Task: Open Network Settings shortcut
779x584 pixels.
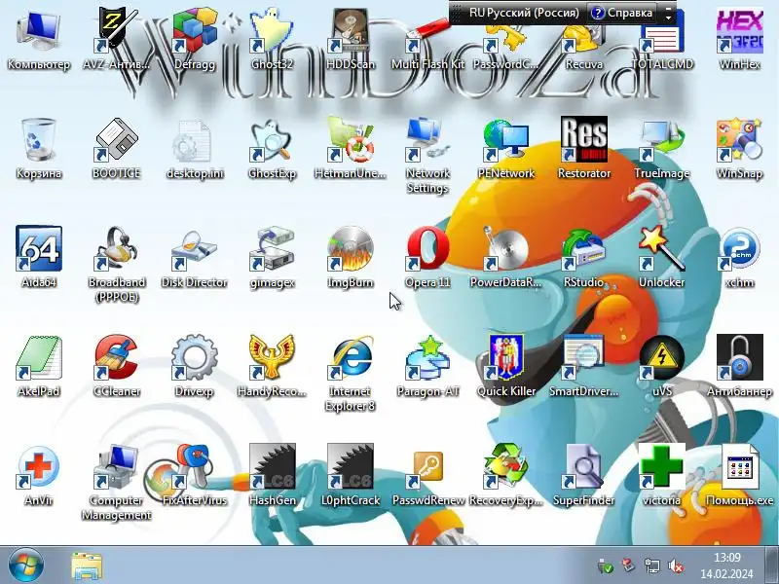Action: 427,156
